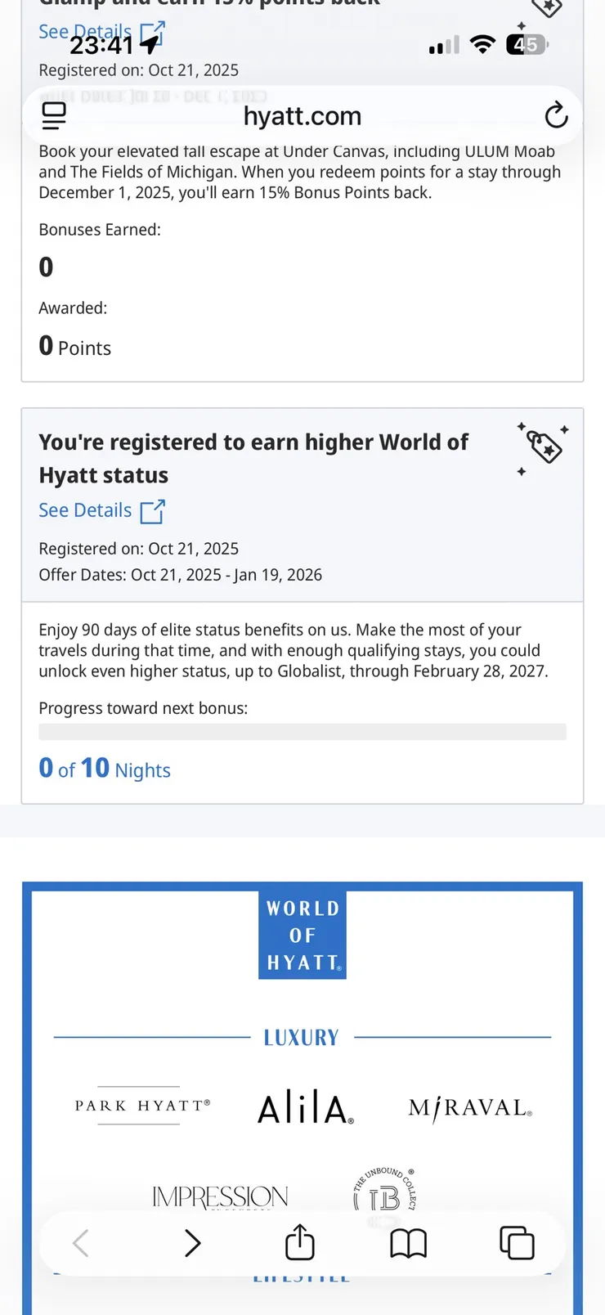Tap the nights progress bar
The image size is (605, 1315).
tap(302, 732)
